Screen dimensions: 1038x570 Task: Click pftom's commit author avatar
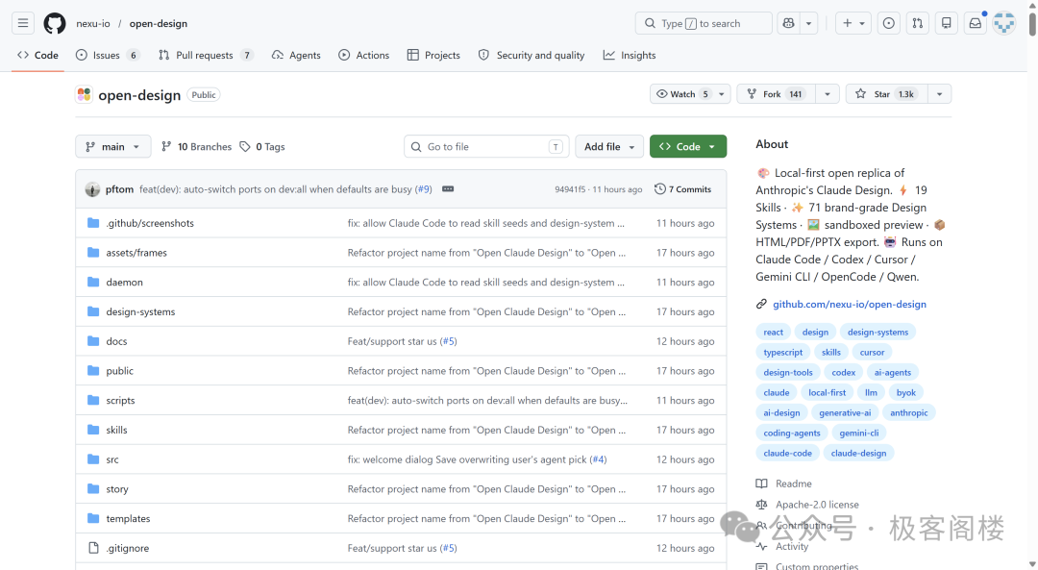[92, 189]
